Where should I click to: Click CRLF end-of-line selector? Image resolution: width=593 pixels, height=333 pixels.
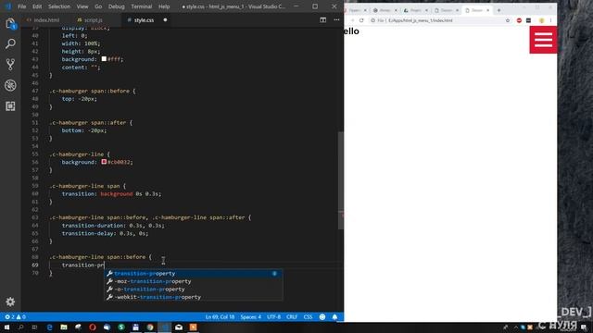tap(292, 316)
